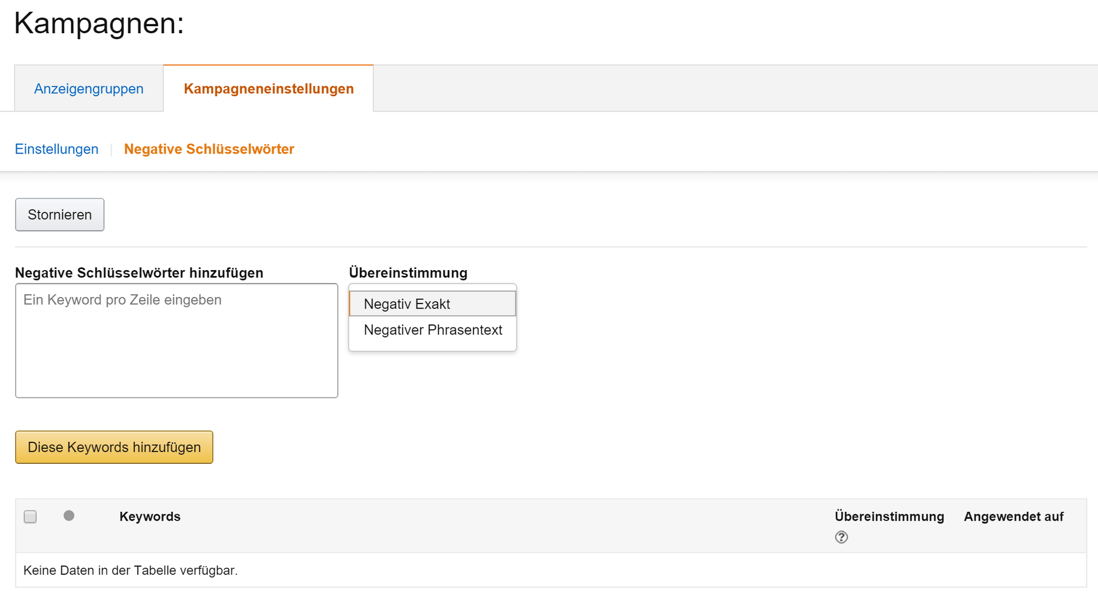Sort by Angewendet auf column header
The image size is (1098, 594).
click(1013, 516)
